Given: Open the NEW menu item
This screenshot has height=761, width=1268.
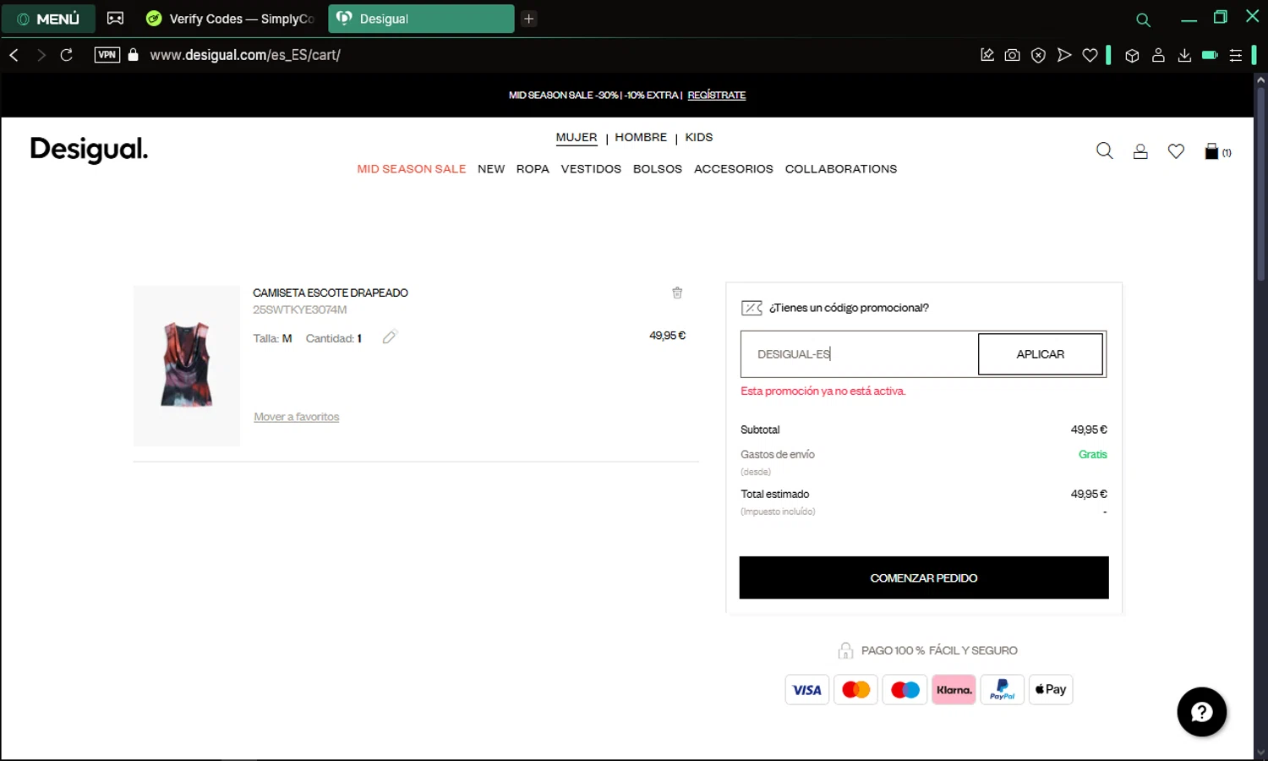Looking at the screenshot, I should 491,169.
